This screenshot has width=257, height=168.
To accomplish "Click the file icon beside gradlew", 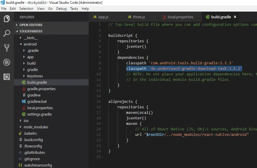I will (24, 95).
